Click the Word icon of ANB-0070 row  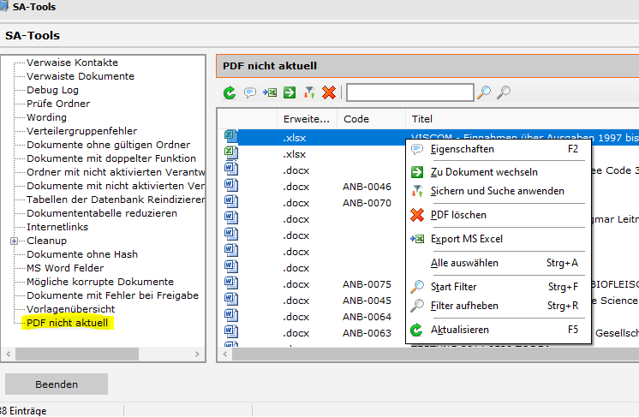point(231,201)
